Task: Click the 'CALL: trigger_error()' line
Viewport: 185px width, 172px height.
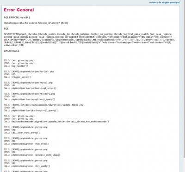Action: 17,77
